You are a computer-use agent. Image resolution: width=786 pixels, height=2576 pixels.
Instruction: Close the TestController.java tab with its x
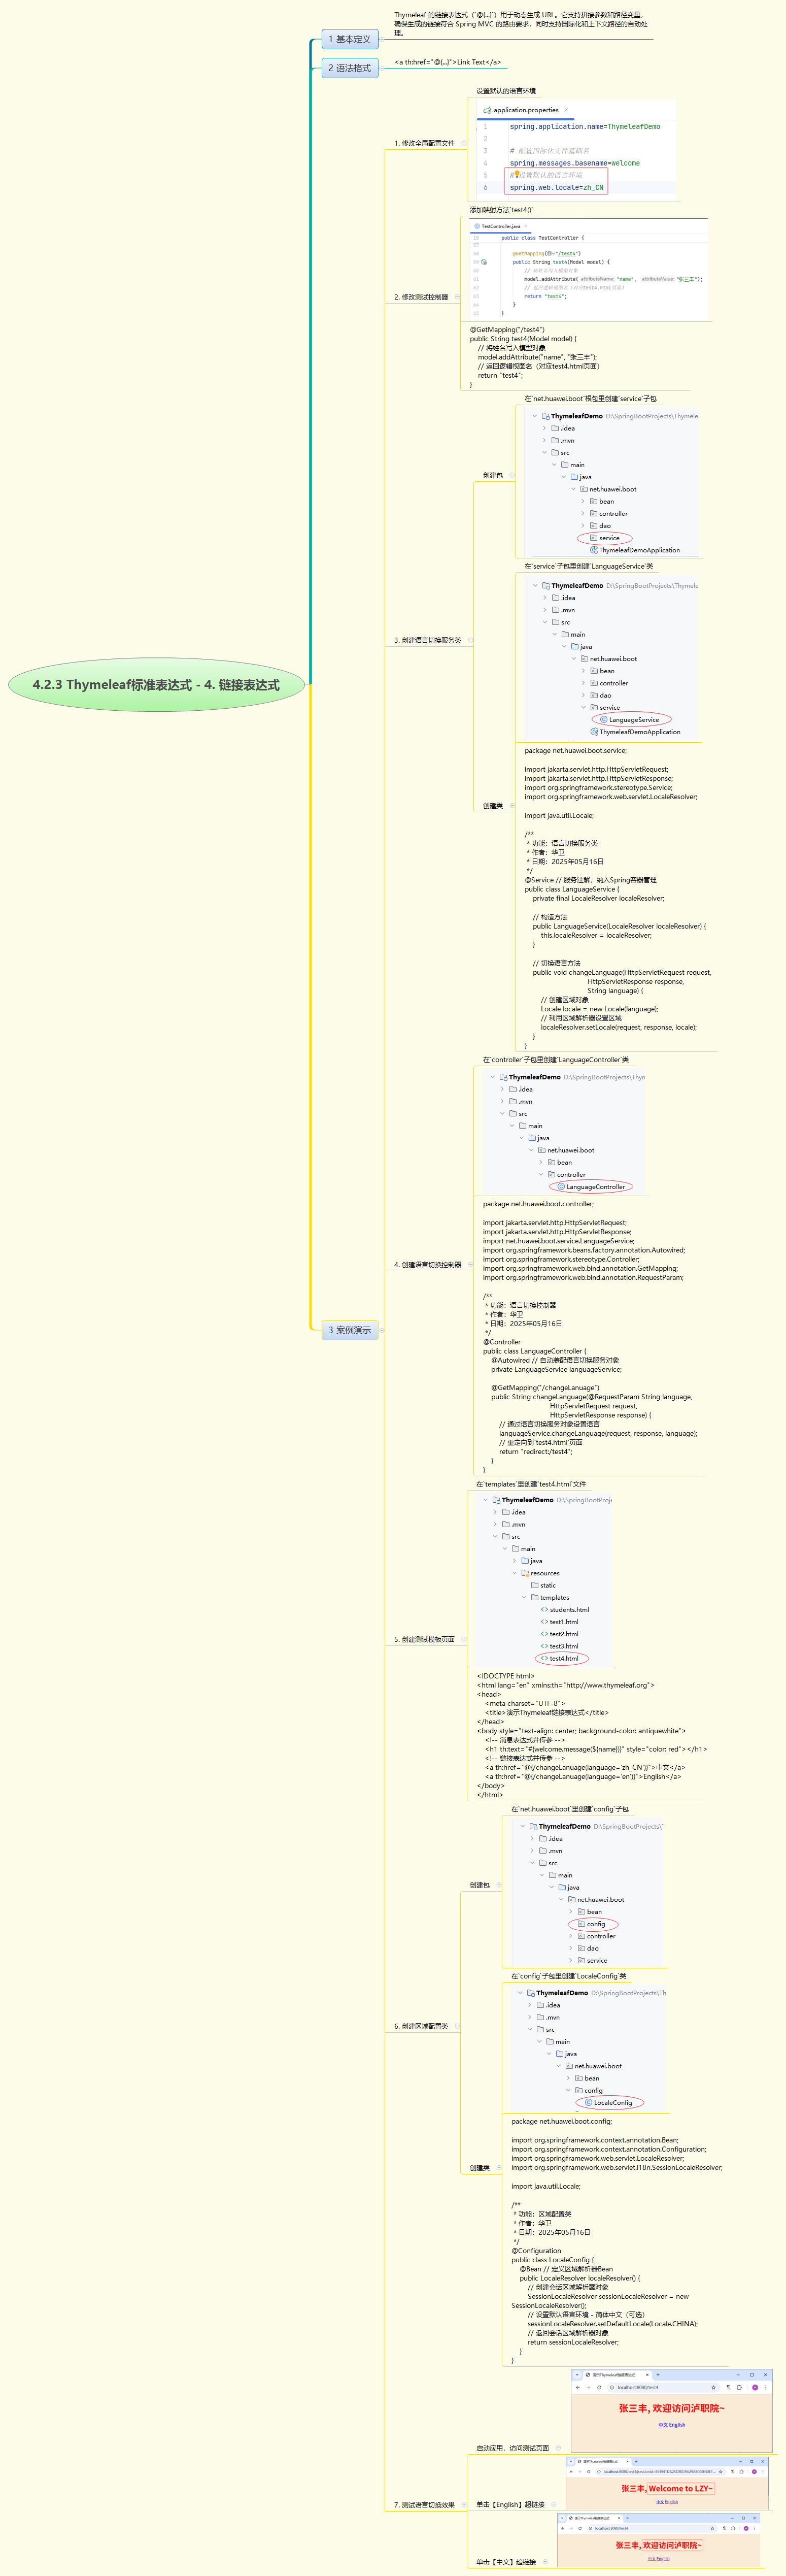point(526,226)
